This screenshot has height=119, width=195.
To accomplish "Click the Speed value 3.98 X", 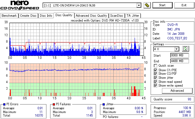I will pos(187,115).
